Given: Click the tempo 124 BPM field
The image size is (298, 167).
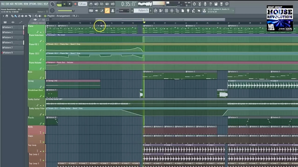Looking at the screenshot, I should (82, 4).
